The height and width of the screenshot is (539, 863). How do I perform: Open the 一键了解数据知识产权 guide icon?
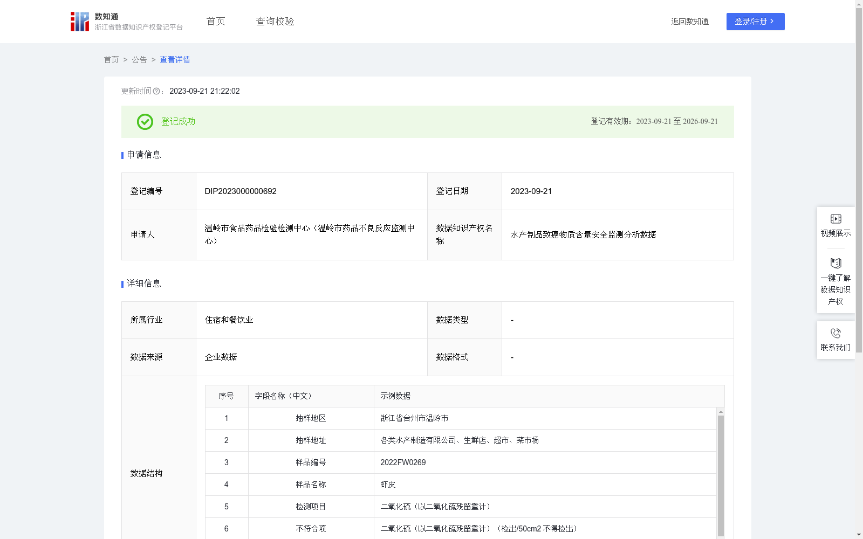point(835,263)
